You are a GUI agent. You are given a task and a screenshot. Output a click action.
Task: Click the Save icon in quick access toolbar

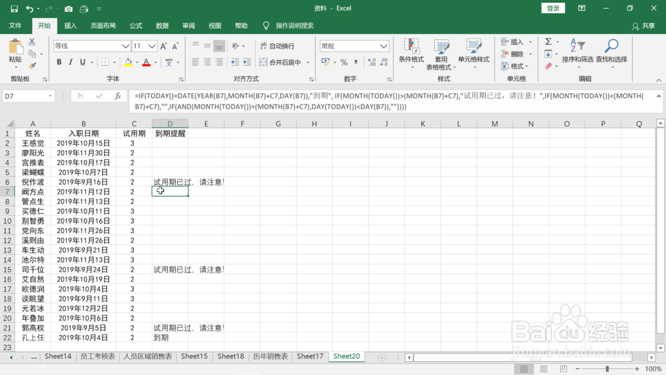[14, 9]
